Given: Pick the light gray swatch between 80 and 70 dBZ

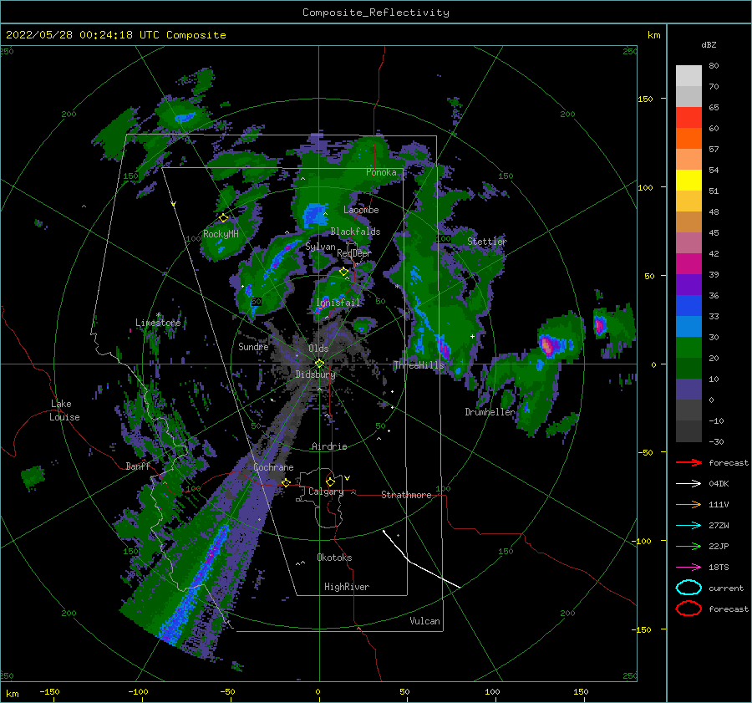Looking at the screenshot, I should coord(688,76).
